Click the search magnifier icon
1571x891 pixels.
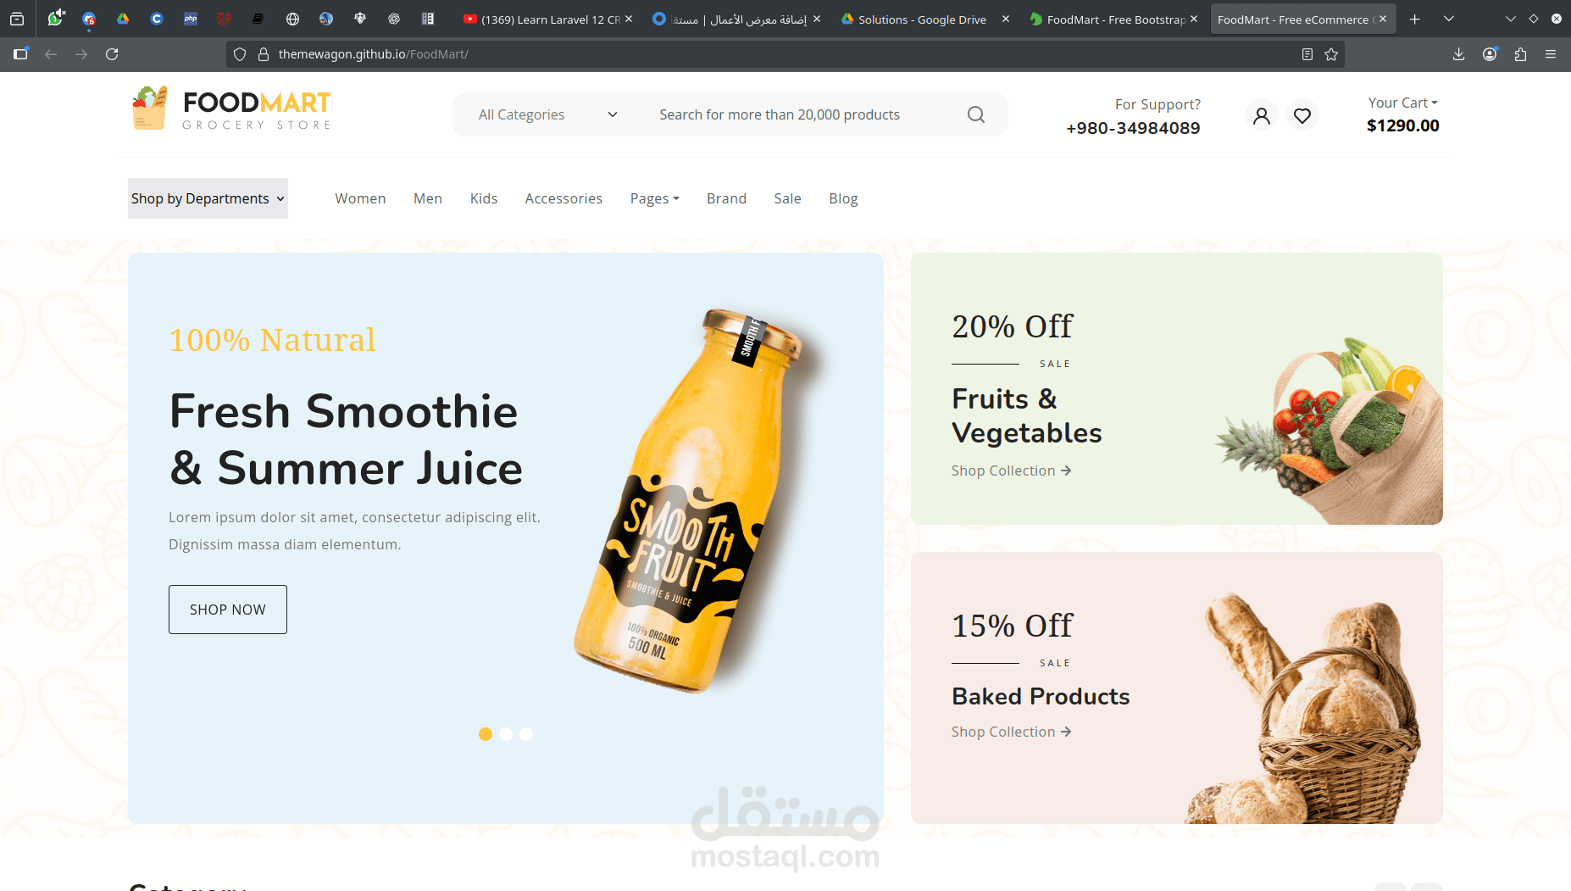pyautogui.click(x=976, y=114)
